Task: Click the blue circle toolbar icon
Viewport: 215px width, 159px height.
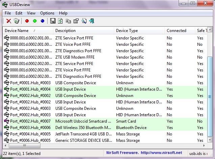Action: [x=43, y=21]
